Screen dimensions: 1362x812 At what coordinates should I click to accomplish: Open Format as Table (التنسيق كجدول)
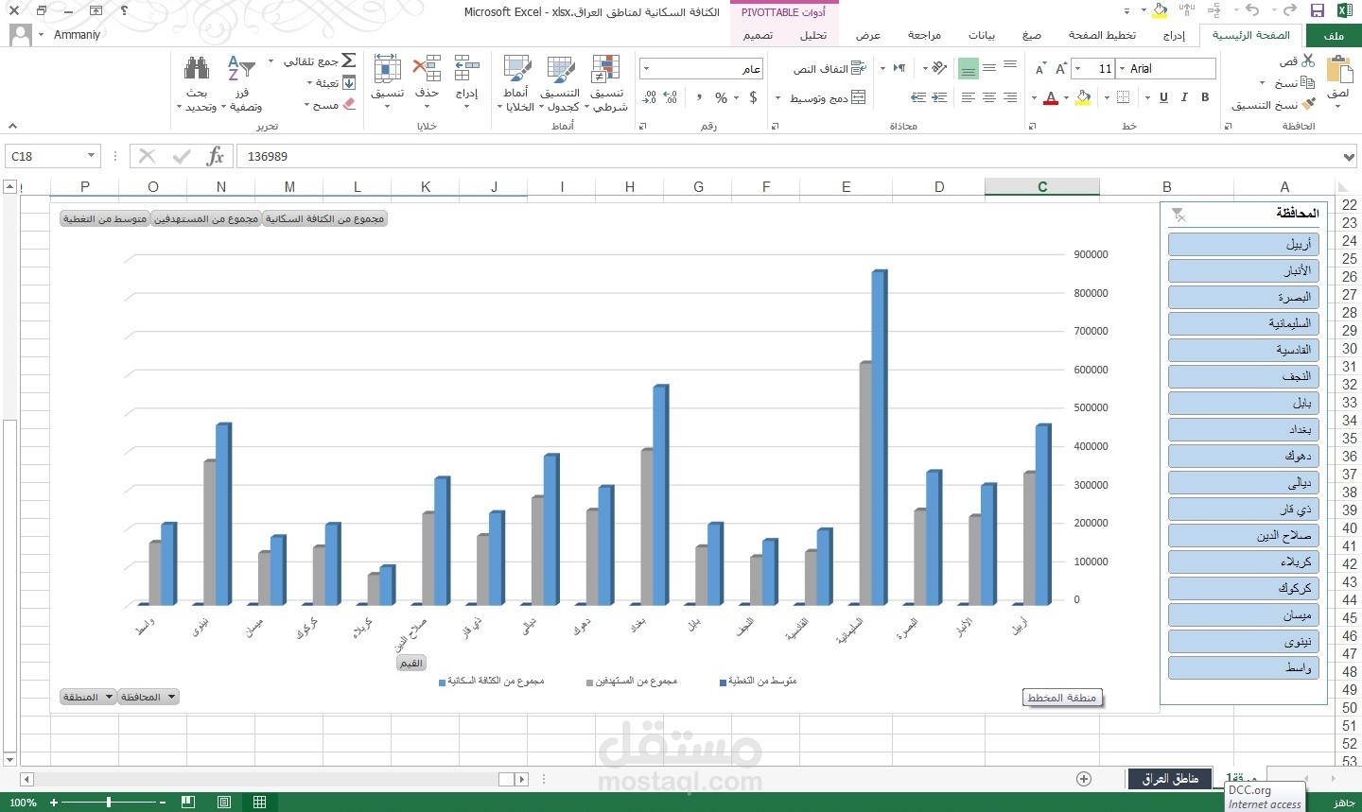coord(560,83)
